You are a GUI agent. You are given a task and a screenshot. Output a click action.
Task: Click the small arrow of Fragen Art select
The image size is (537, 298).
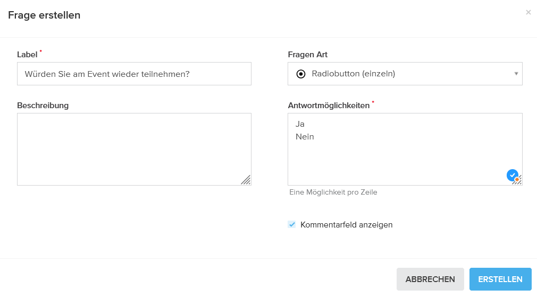tap(516, 74)
